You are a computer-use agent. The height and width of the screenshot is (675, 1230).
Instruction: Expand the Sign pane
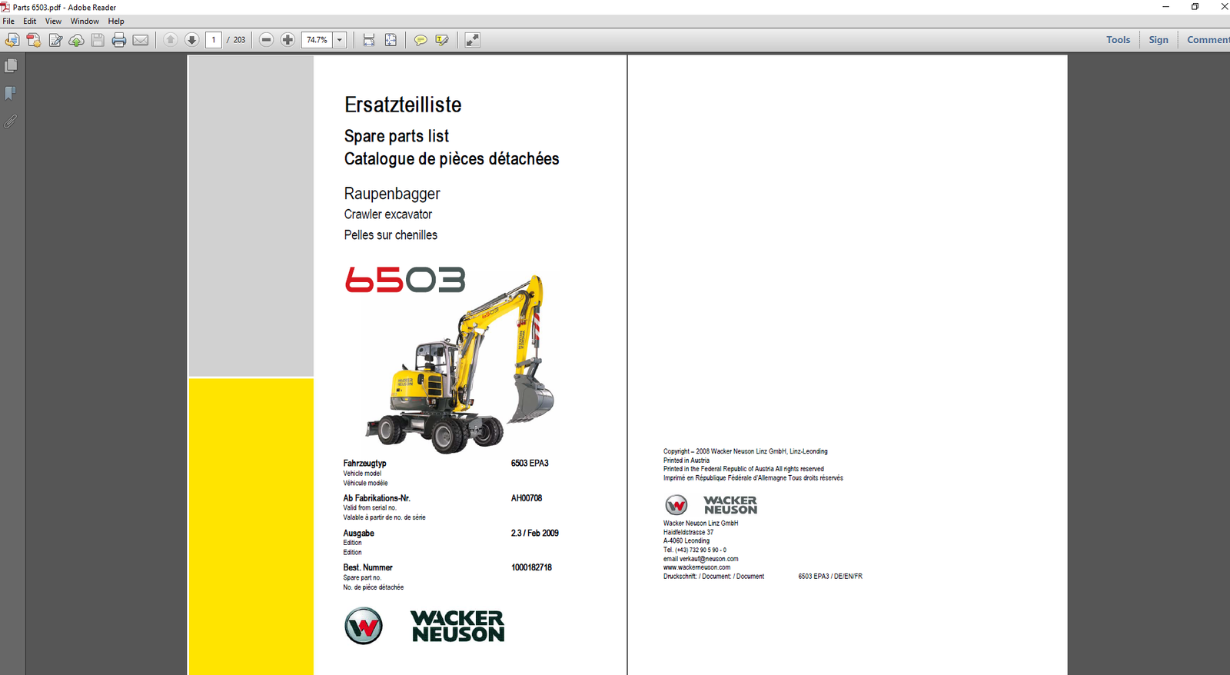(1158, 40)
